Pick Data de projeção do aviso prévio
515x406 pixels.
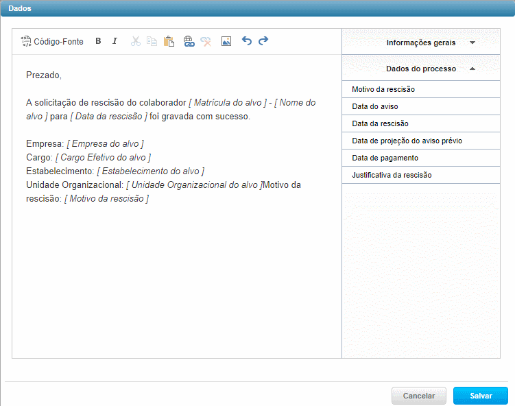pyautogui.click(x=407, y=141)
